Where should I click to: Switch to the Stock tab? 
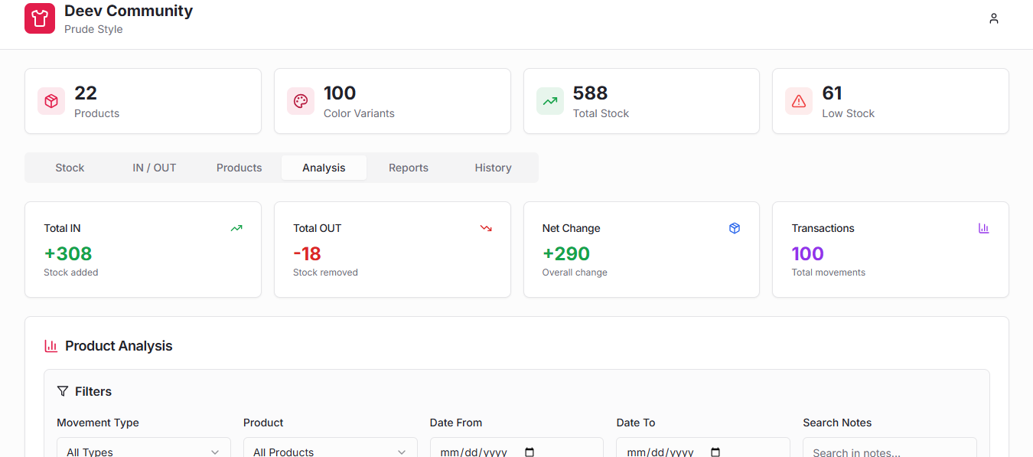pos(70,168)
